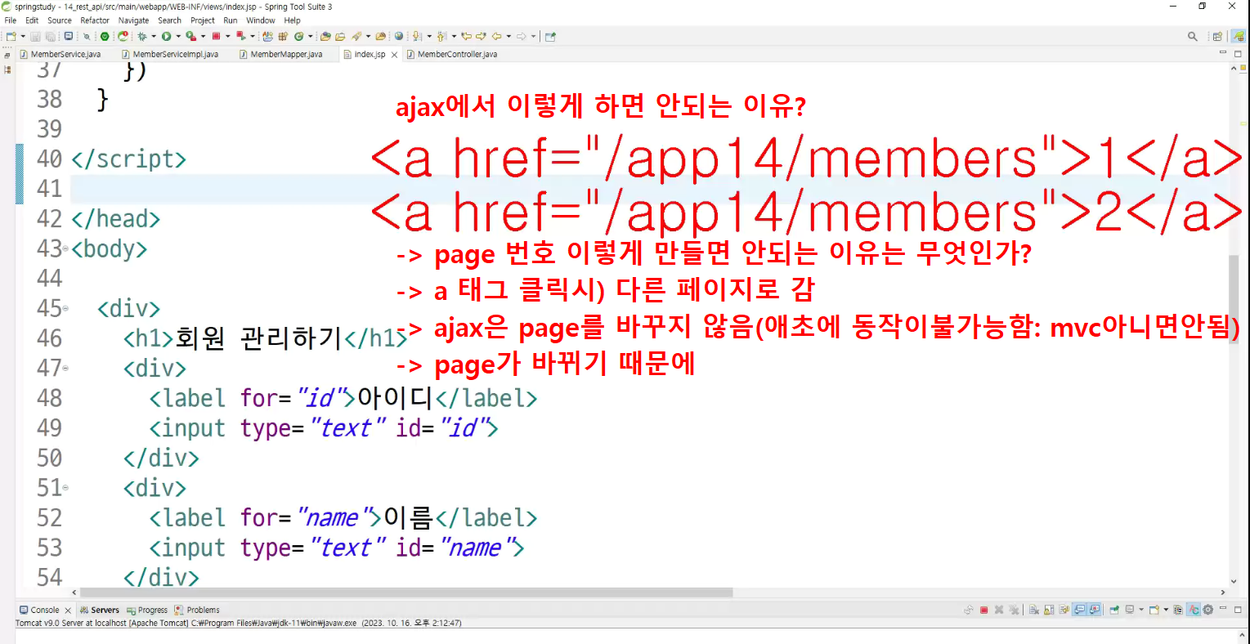This screenshot has width=1250, height=644.
Task: Open the Refactor menu
Action: tap(95, 20)
